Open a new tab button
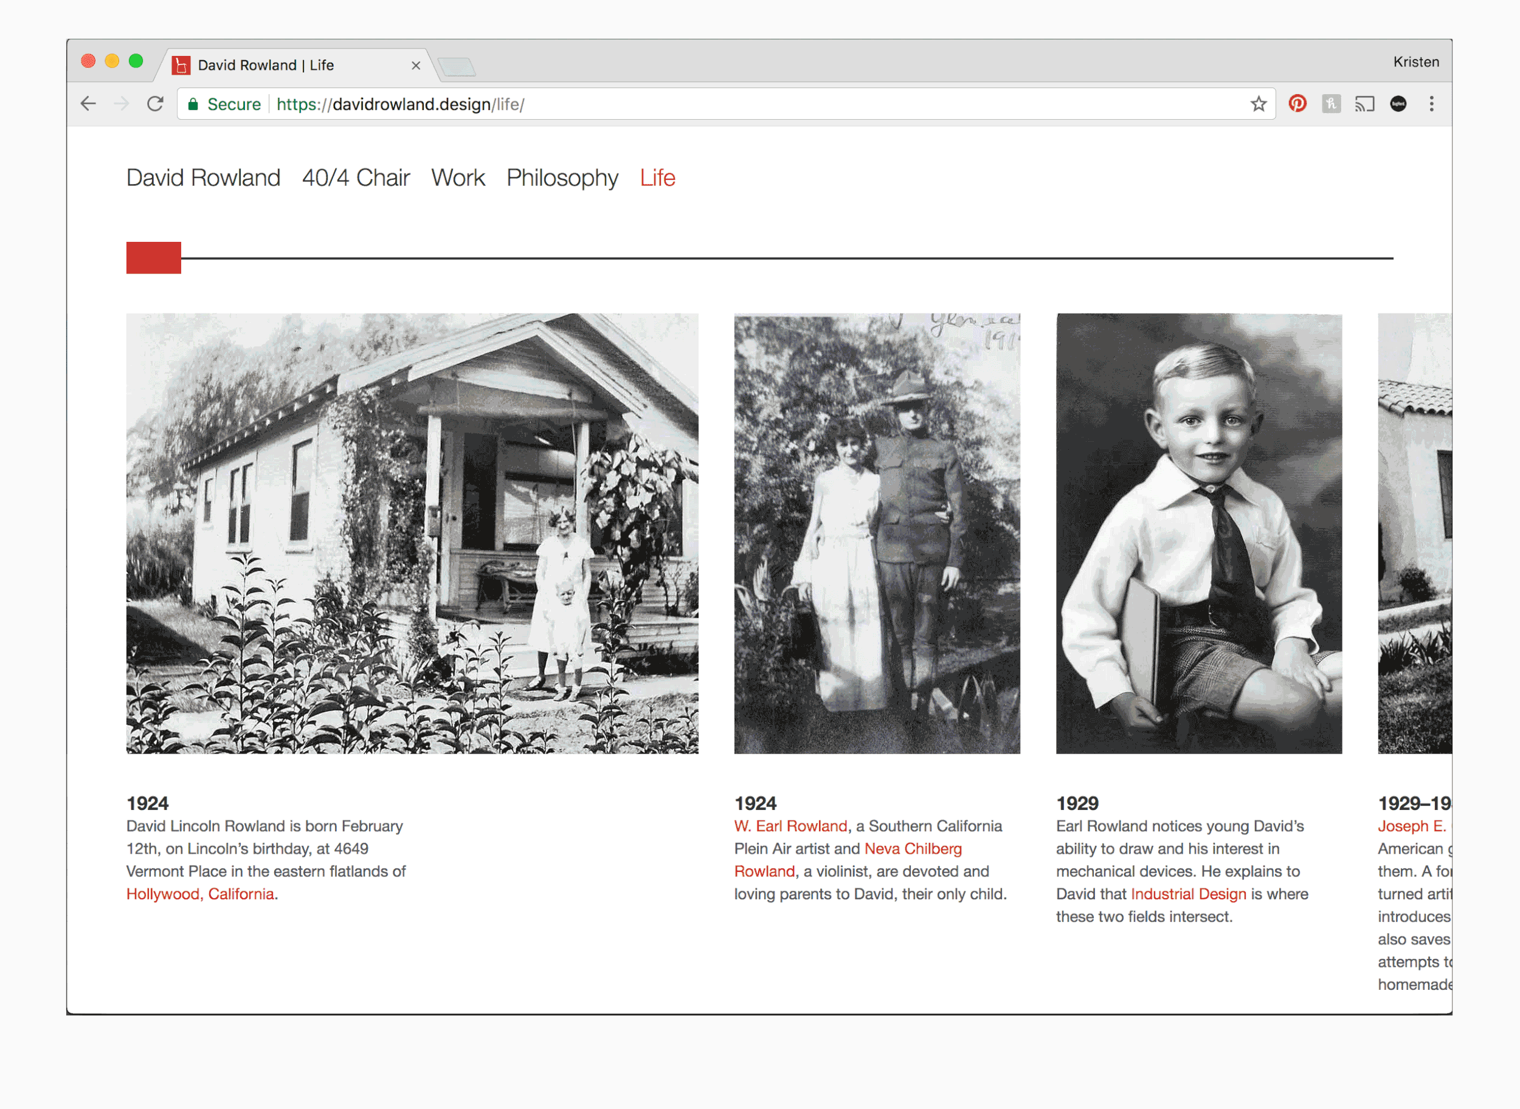1520x1109 pixels. click(457, 66)
